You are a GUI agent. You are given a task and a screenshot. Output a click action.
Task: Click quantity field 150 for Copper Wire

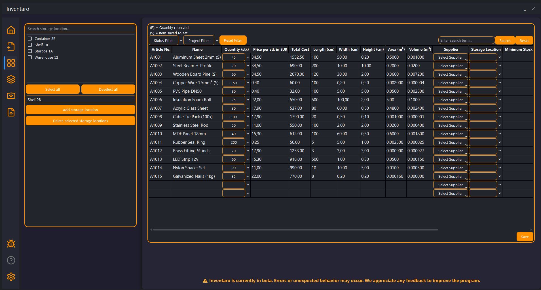(234, 83)
